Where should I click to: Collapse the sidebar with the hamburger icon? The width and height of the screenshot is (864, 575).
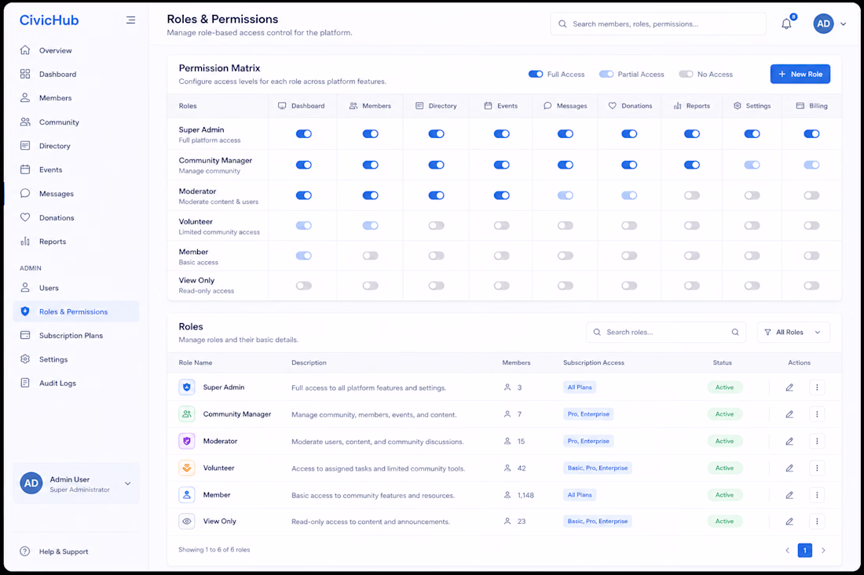[130, 20]
